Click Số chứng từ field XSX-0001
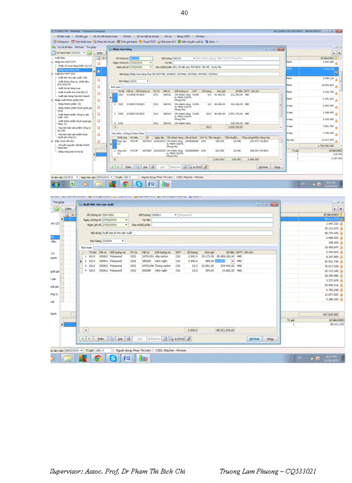The width and height of the screenshot is (352, 483). [x=115, y=215]
